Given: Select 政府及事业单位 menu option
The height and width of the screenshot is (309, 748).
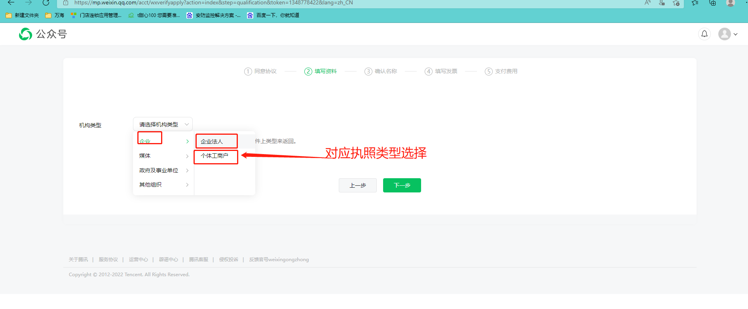Looking at the screenshot, I should pyautogui.click(x=163, y=170).
